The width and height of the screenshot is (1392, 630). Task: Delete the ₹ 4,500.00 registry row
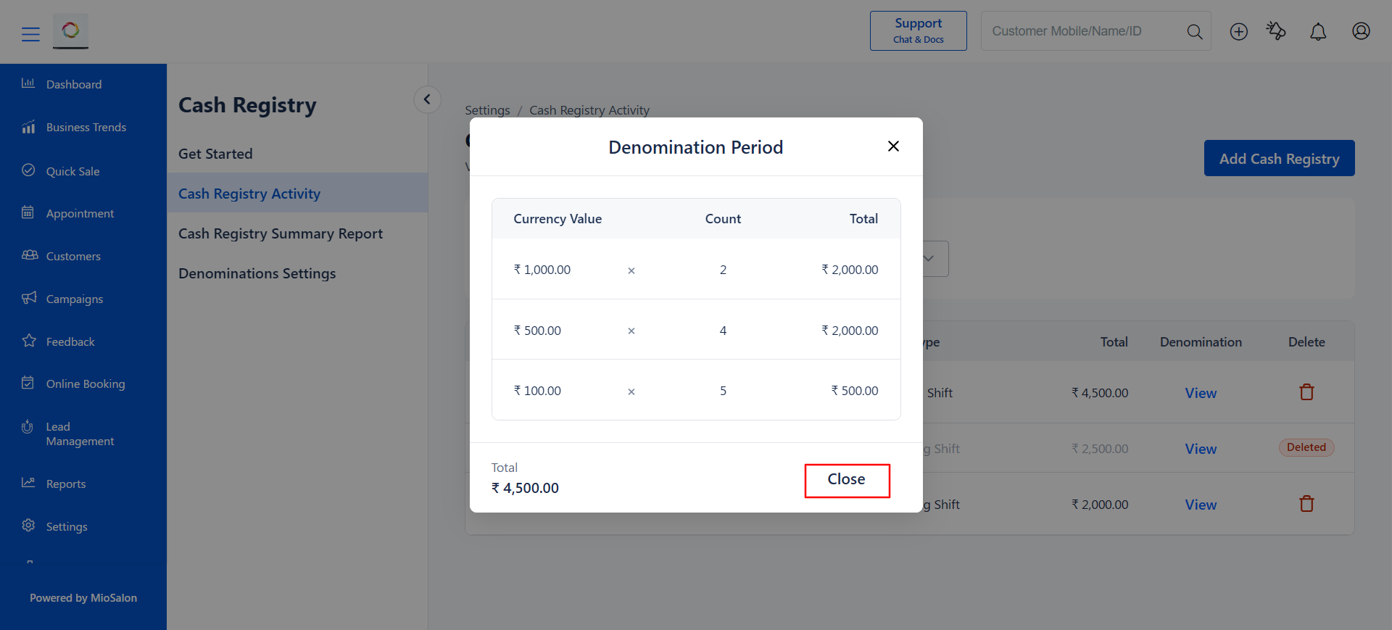tap(1306, 392)
